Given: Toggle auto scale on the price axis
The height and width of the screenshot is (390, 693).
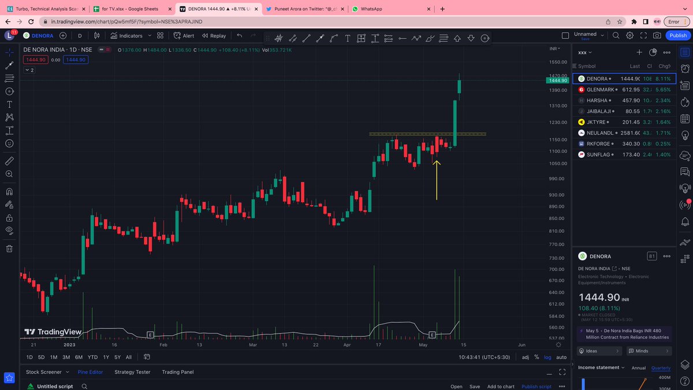Looking at the screenshot, I should click(x=561, y=357).
